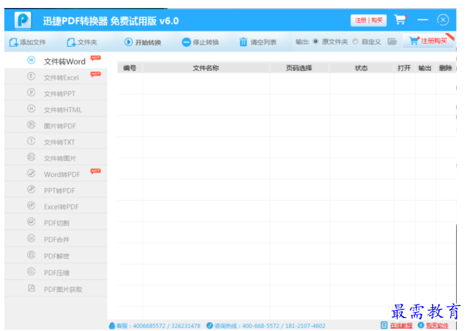This screenshot has height=331, width=466.
Task: Select the 自定义 output radio button
Action: click(355, 41)
